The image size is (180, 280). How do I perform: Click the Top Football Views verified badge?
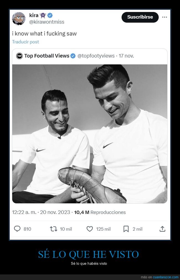[73, 56]
